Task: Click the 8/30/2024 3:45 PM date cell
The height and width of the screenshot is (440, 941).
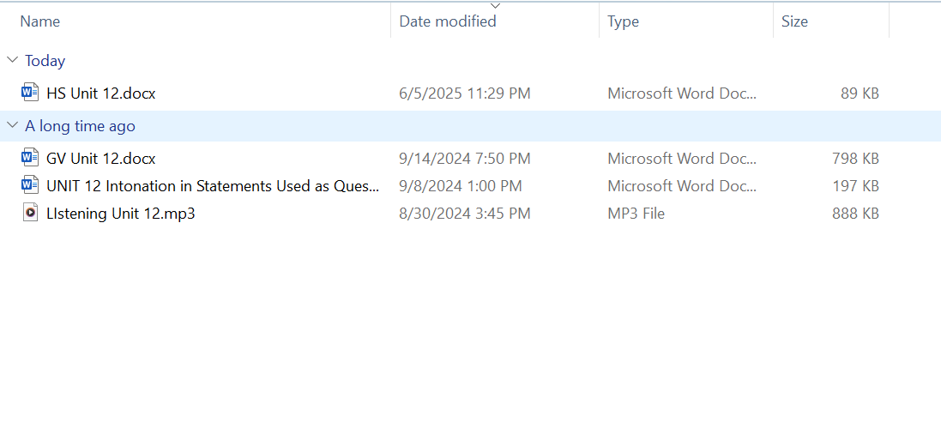Action: (x=465, y=213)
